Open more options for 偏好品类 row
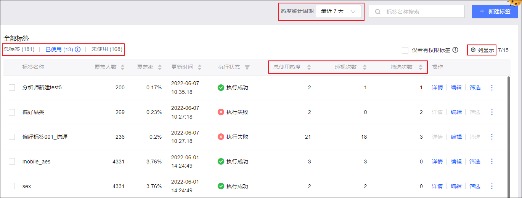The image size is (522, 198). tap(491, 112)
